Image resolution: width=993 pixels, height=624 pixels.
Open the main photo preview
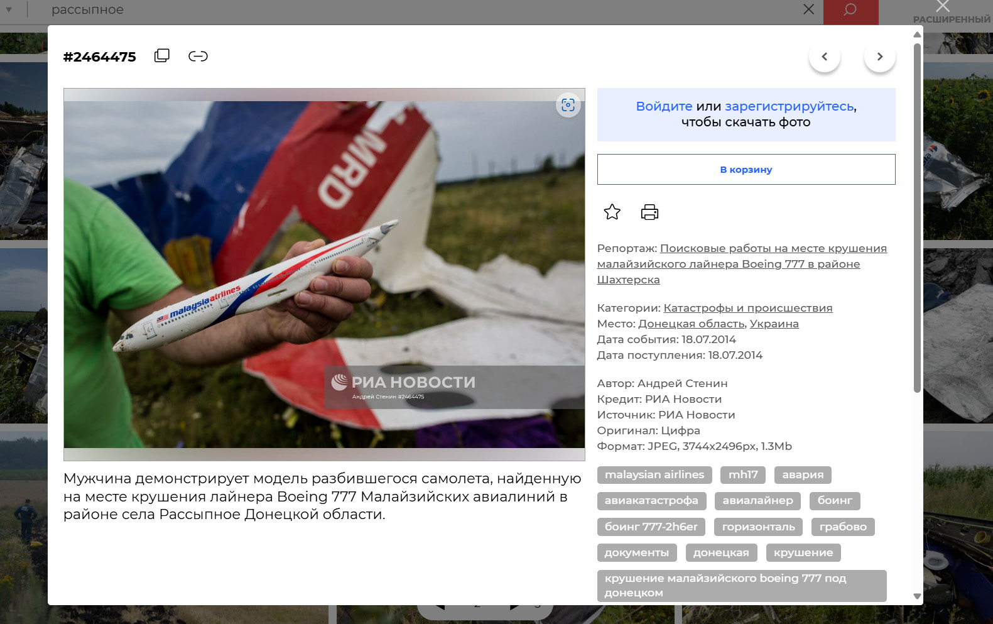pos(324,275)
